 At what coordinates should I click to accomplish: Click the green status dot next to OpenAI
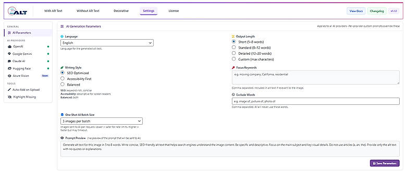(48, 47)
